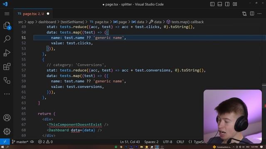Click the commented 'category: Conversions' line

pos(76,65)
